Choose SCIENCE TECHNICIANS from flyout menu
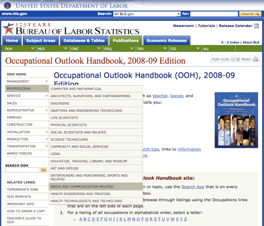This screenshot has width=264, height=226. pyautogui.click(x=96, y=139)
